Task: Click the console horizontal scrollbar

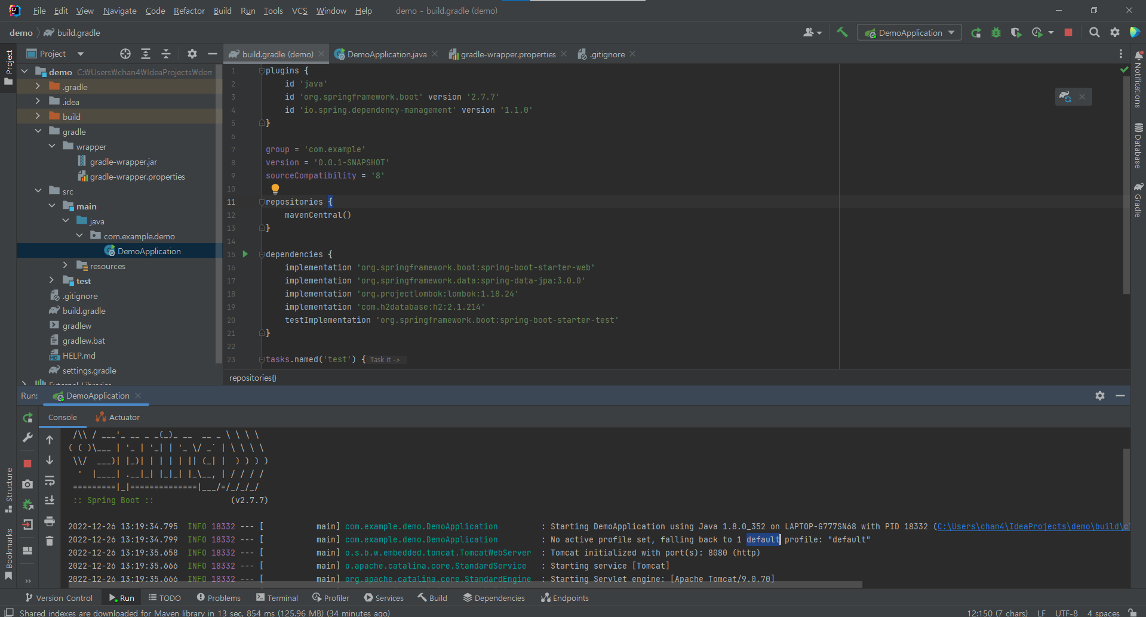Action: (x=466, y=585)
